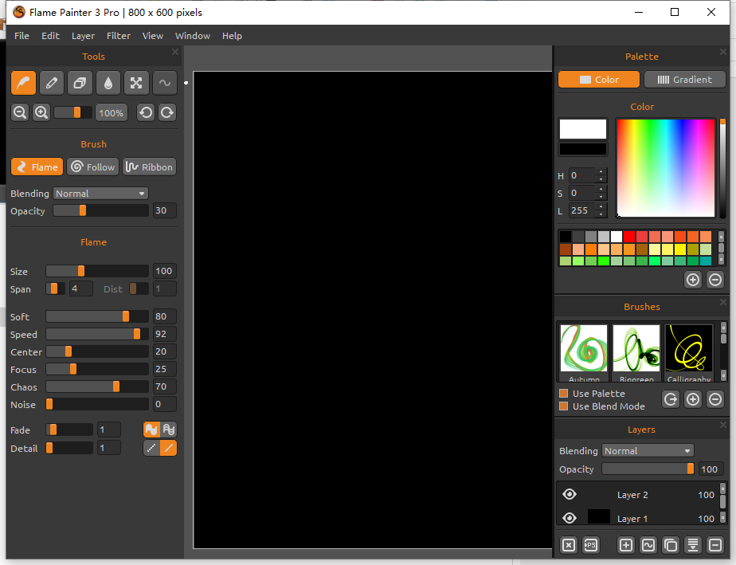Delete layer using the minus icon
736x565 pixels.
click(714, 545)
